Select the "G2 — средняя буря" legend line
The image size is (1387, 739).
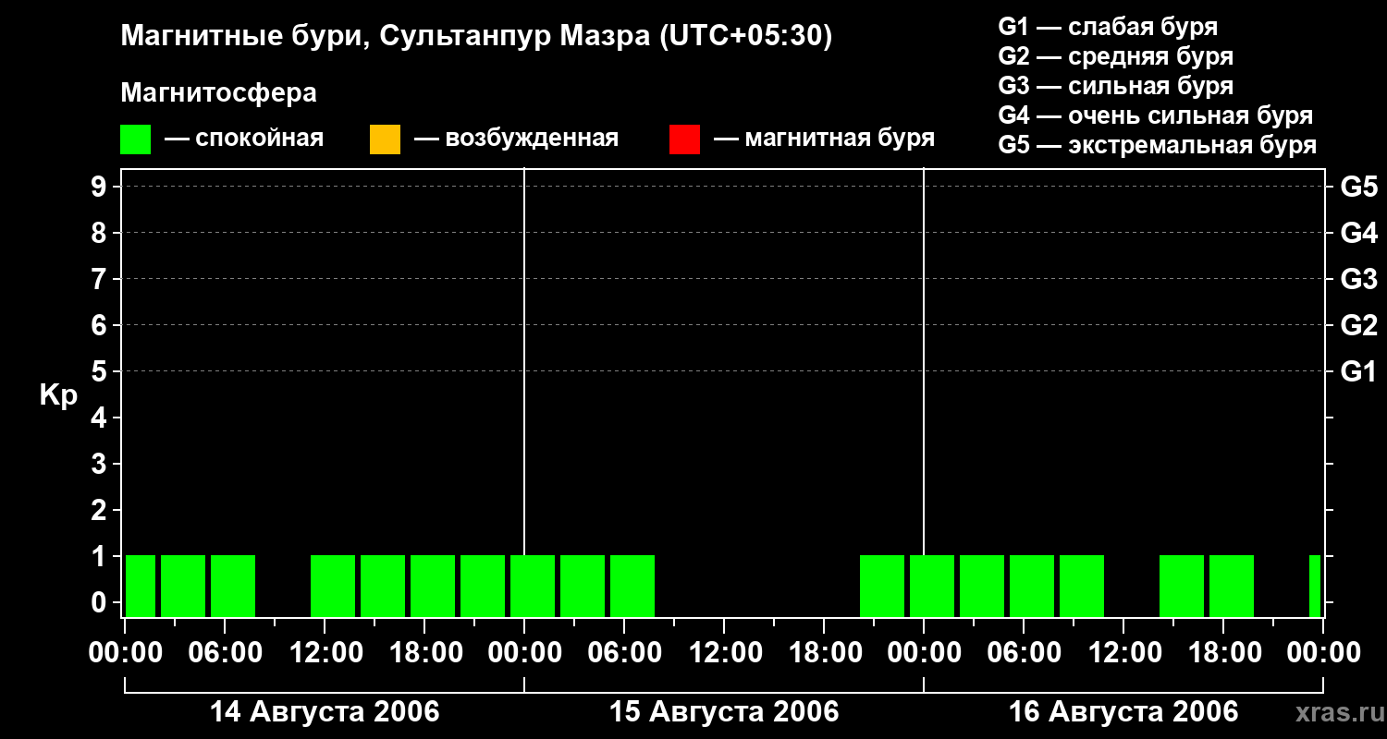click(1115, 56)
